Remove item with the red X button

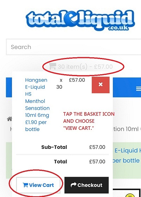pos(100,85)
